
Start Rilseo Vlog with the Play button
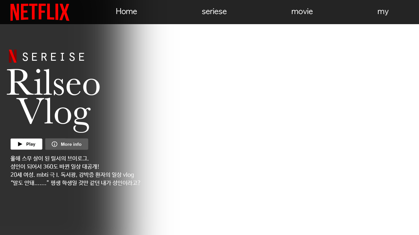click(x=26, y=144)
